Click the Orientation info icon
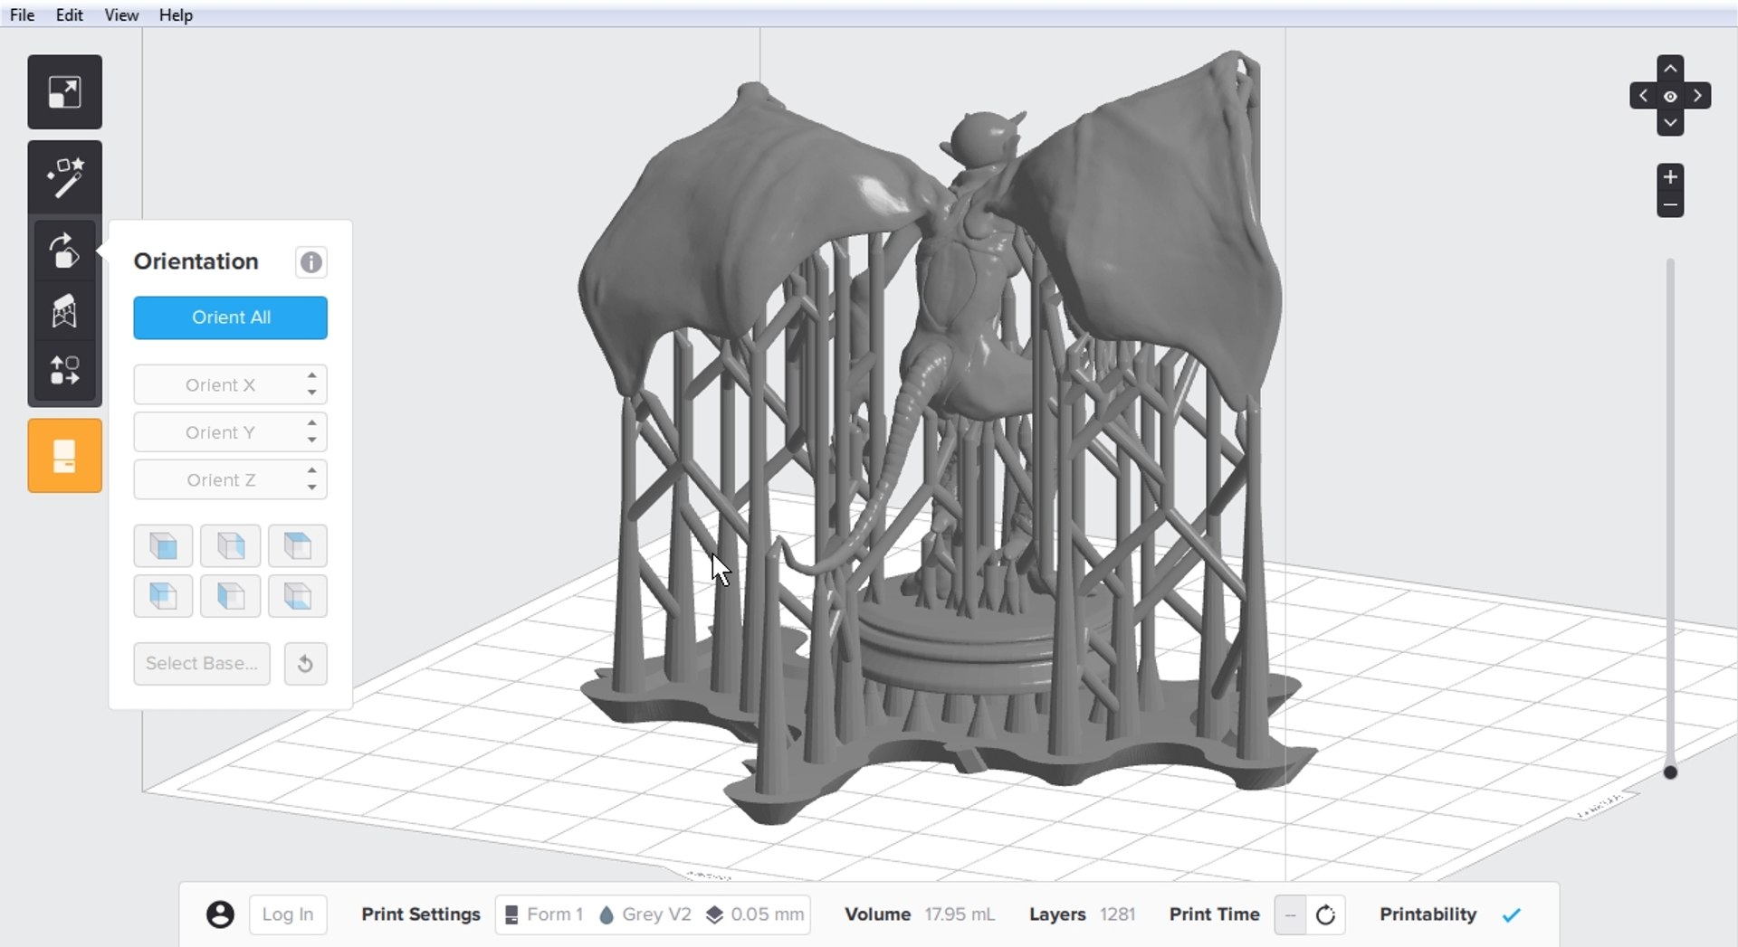The image size is (1738, 947). (310, 262)
